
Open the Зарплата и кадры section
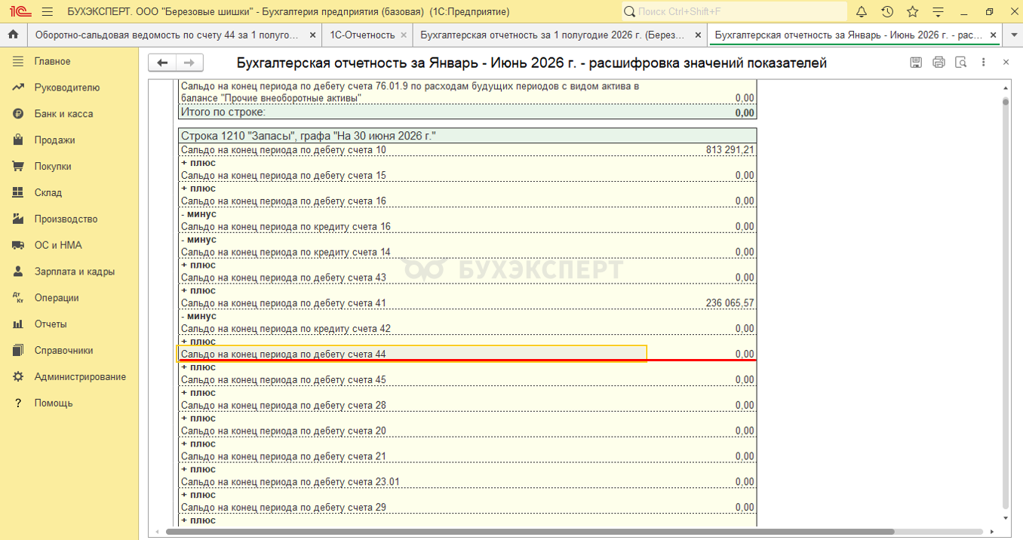coord(74,272)
